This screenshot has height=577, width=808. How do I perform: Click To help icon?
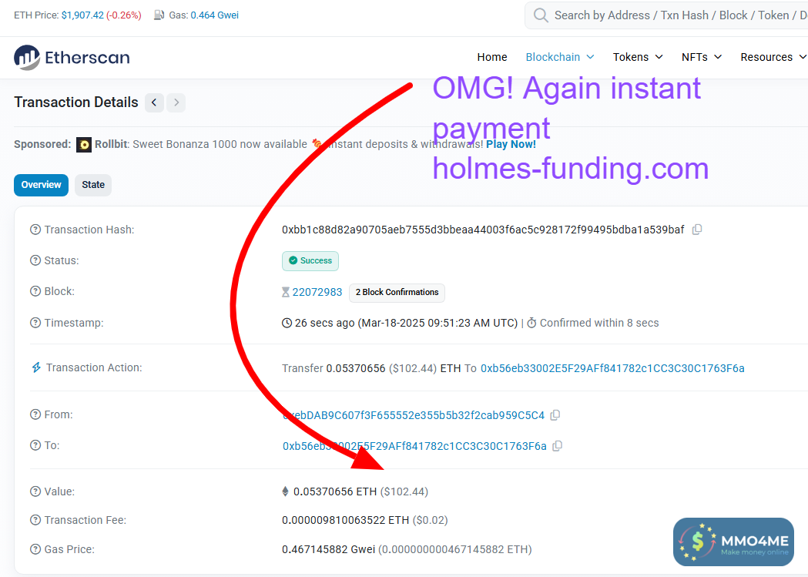(x=35, y=445)
